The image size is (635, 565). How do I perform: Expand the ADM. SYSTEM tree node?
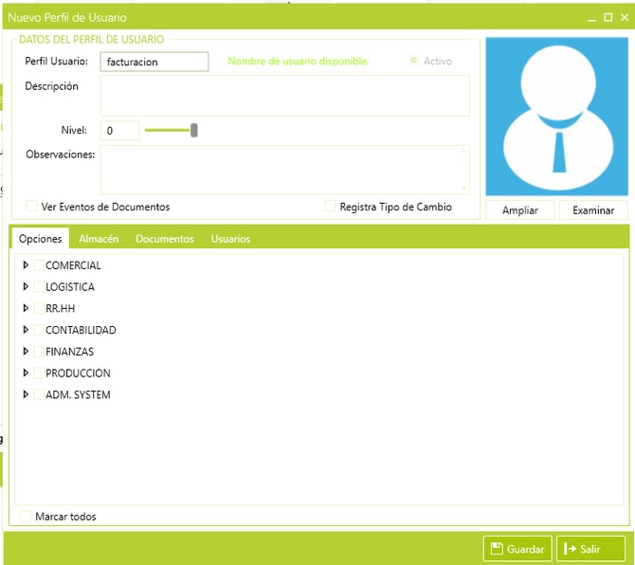point(26,394)
